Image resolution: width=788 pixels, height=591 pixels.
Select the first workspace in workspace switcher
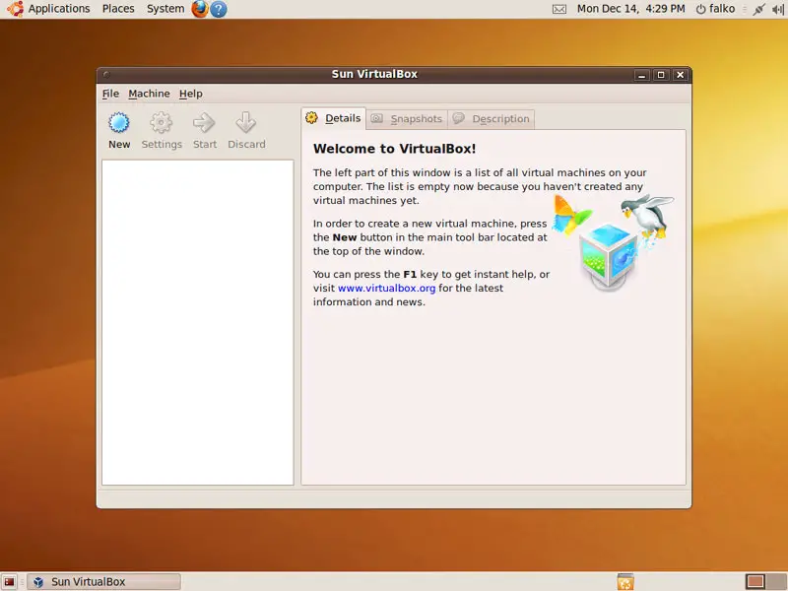point(755,581)
